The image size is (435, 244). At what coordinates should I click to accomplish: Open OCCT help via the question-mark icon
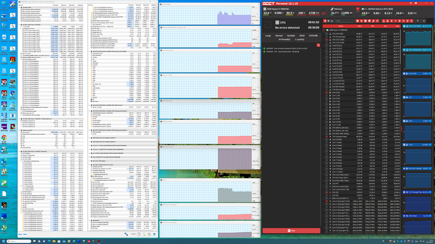pyautogui.click(x=411, y=3)
